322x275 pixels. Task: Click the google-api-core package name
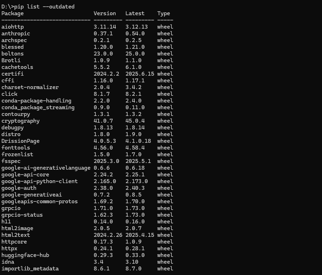(25, 175)
